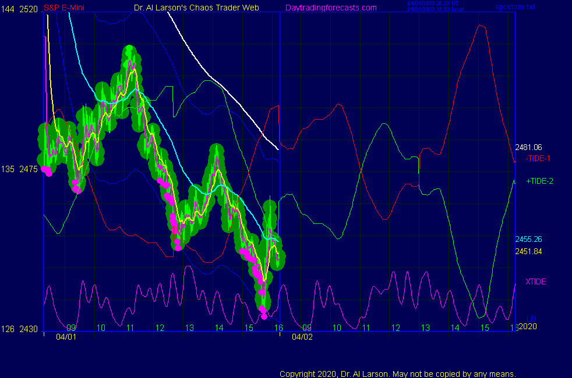
Task: Select the '144 2520' axis label
Action: point(19,9)
